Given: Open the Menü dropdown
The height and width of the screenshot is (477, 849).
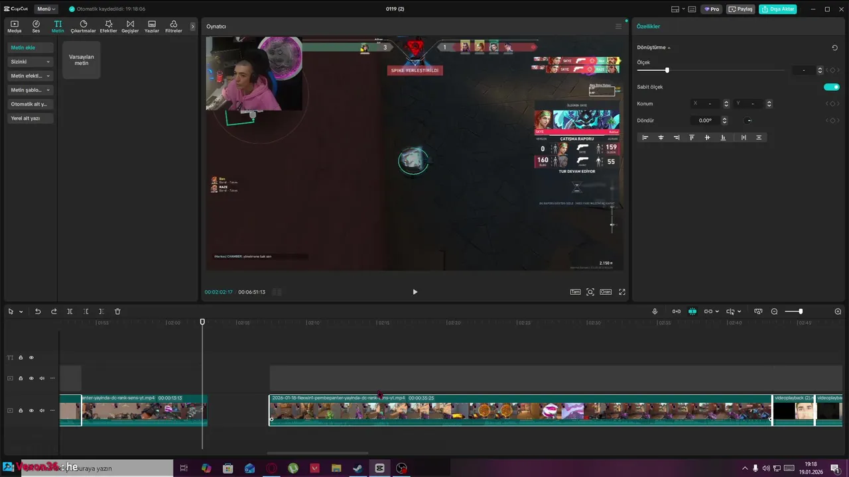Looking at the screenshot, I should pyautogui.click(x=46, y=9).
